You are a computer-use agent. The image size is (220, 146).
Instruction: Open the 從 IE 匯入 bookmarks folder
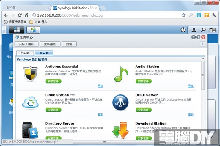point(38,22)
